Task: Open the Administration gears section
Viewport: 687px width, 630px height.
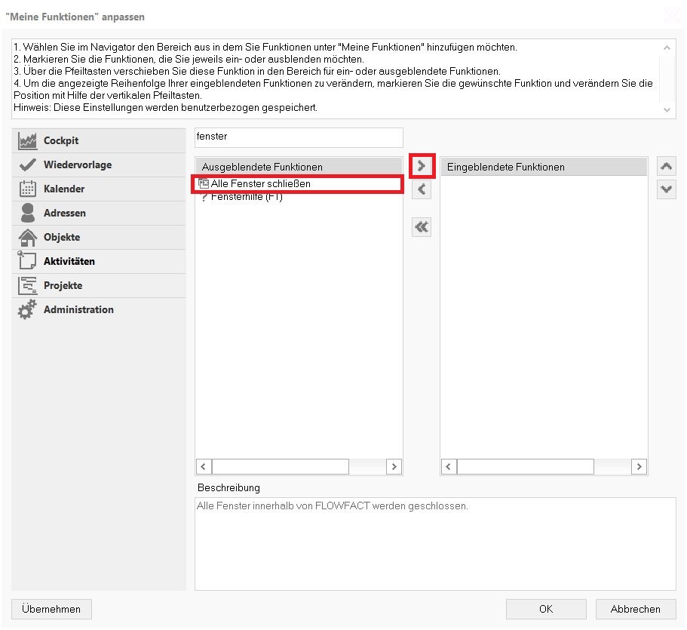Action: [78, 310]
